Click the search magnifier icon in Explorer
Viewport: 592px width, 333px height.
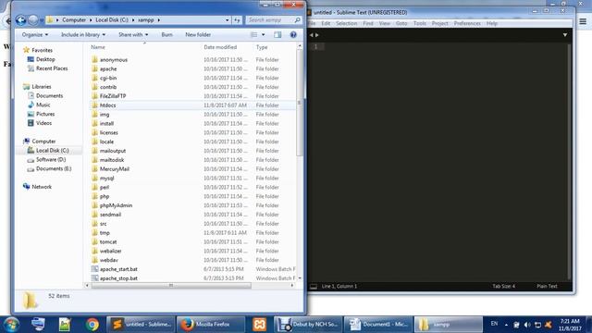tap(298, 20)
